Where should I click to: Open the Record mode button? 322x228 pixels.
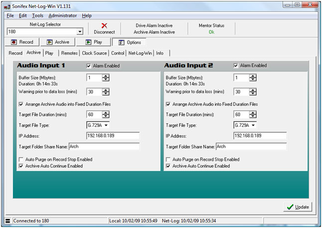22,42
